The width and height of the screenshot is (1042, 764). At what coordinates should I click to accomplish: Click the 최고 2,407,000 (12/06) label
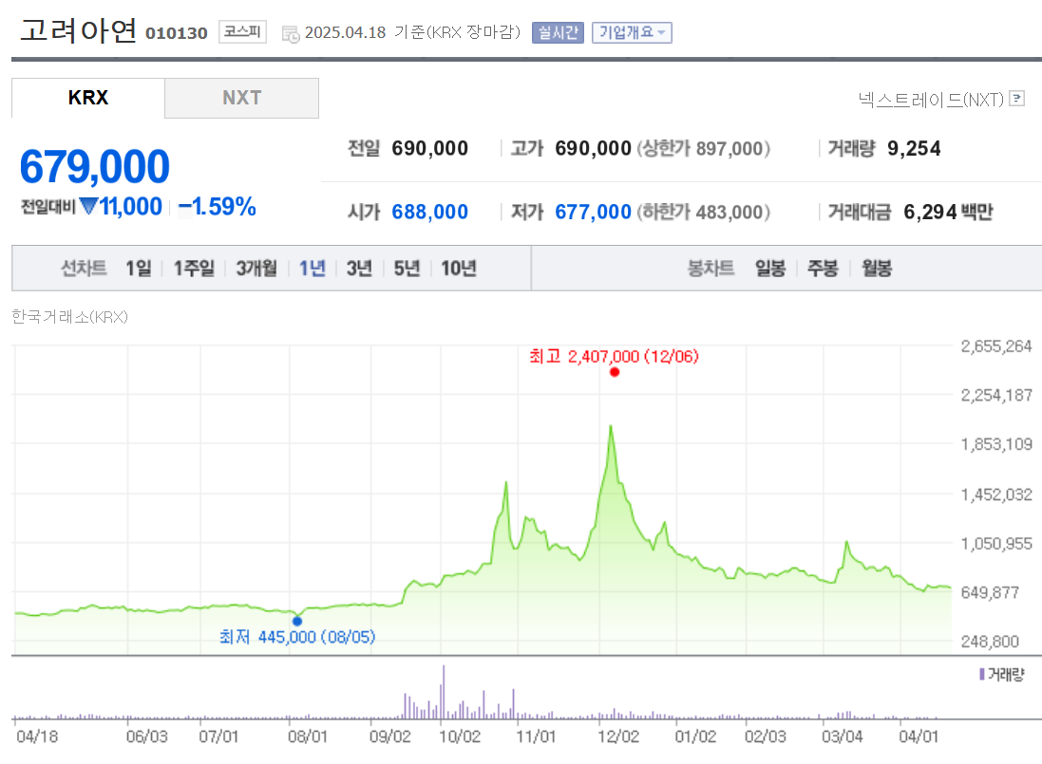(614, 357)
